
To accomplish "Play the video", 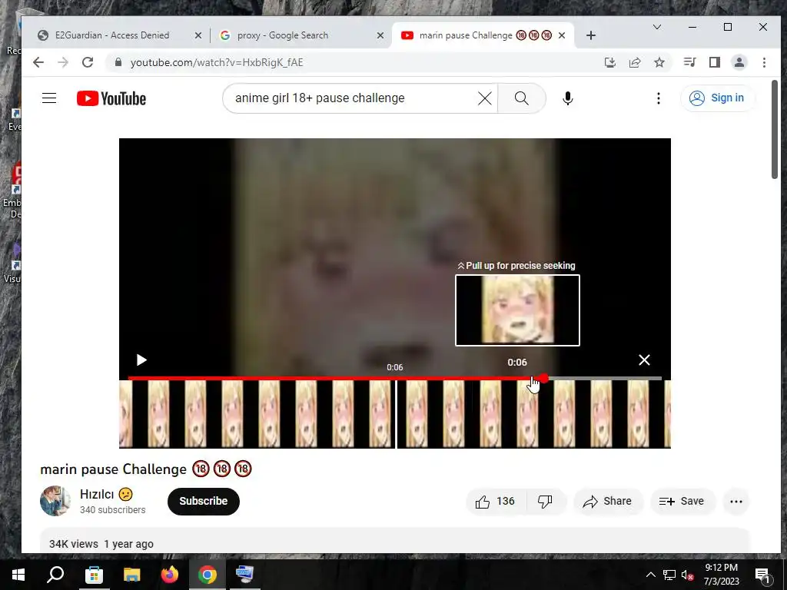I will [141, 360].
